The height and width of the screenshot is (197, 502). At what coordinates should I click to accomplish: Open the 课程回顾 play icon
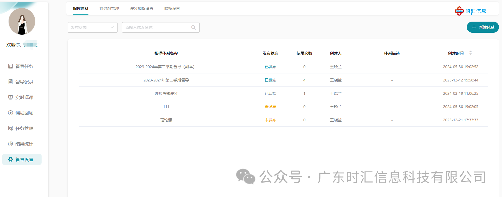pos(11,113)
